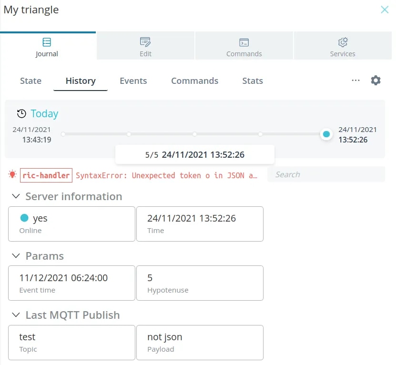Click the red alert lightbulb icon
The image size is (396, 365).
click(12, 174)
